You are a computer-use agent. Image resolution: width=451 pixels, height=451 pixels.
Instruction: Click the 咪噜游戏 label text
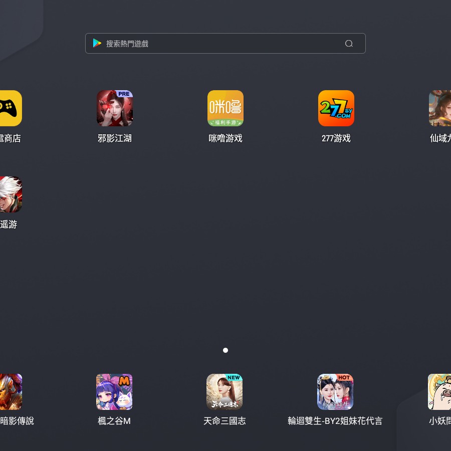(225, 138)
